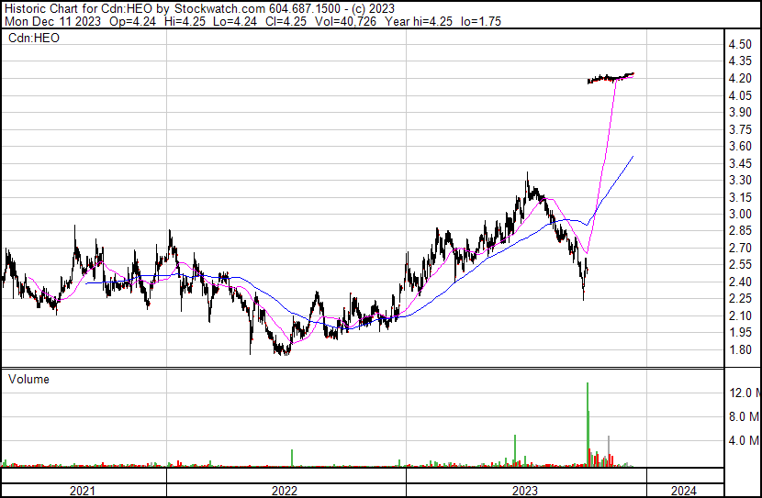Click the 2021 year label on time axis
Viewport: 762px width, 498px height.
tap(83, 491)
